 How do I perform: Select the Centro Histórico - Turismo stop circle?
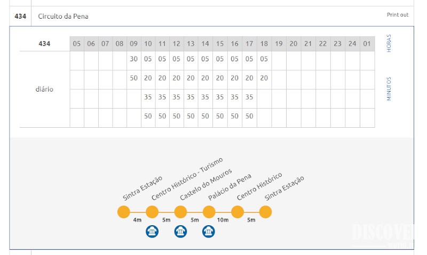click(x=152, y=212)
